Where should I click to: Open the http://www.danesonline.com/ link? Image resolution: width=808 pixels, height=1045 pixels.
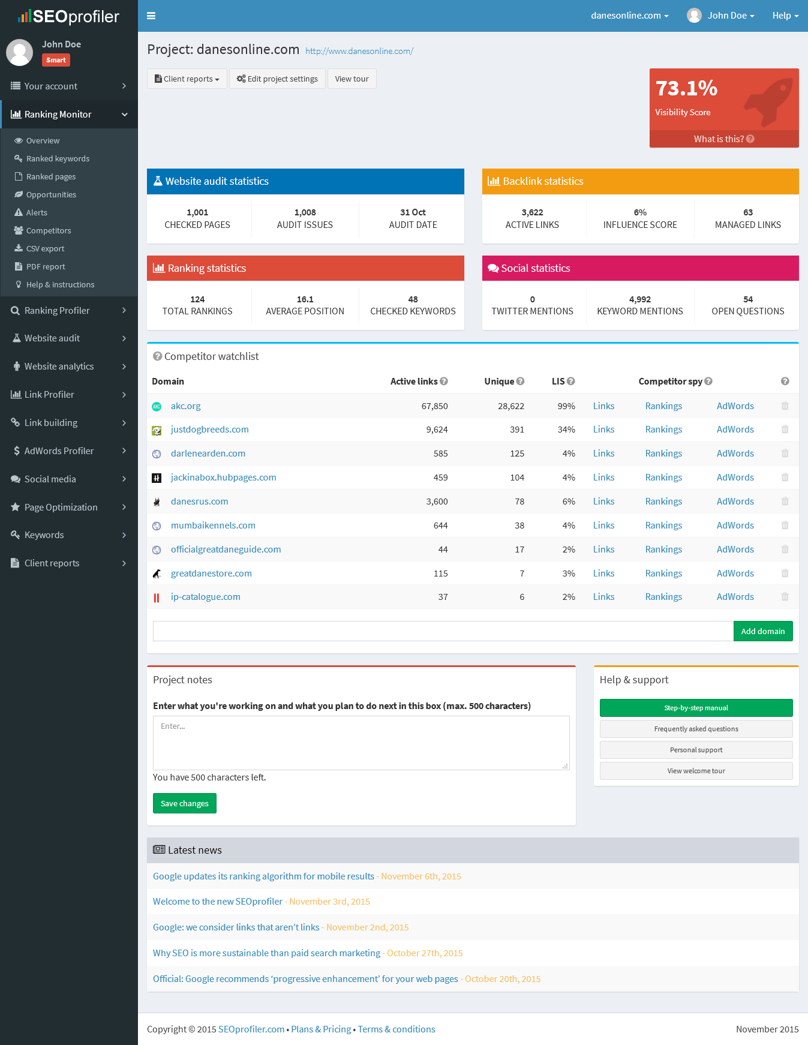click(359, 51)
